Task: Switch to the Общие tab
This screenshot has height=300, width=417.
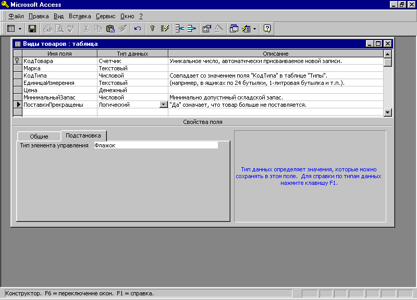Action: tap(39, 136)
